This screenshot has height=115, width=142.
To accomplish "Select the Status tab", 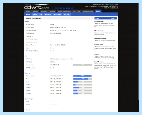I will coord(98,11).
